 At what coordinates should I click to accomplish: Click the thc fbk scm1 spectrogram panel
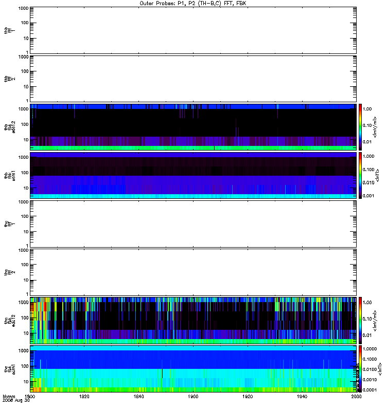[193, 369]
